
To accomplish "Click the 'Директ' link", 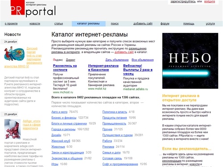I will pyautogui.click(x=70, y=60).
